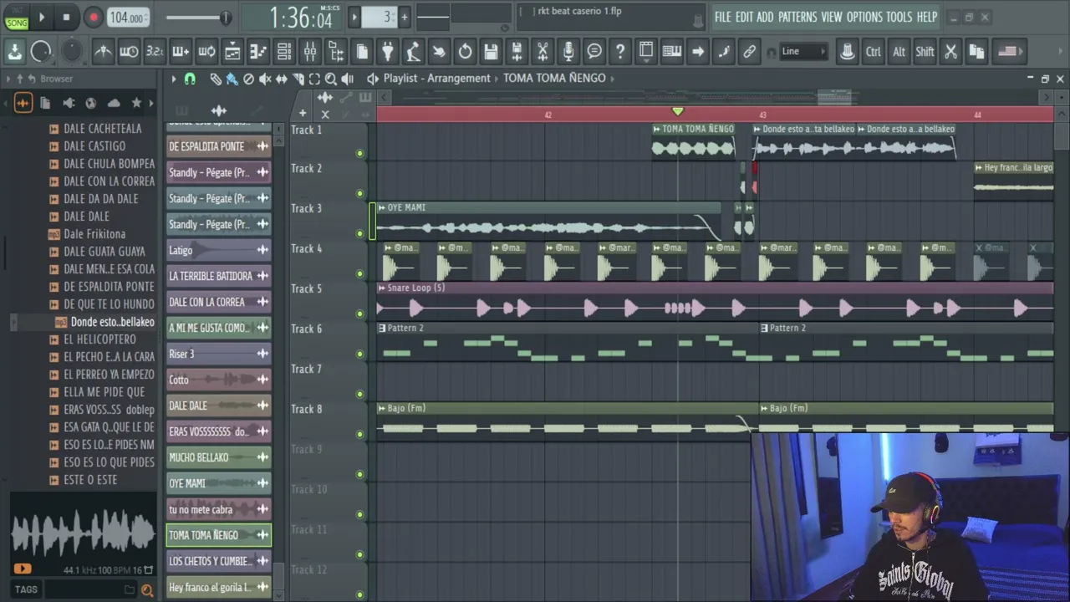Stop playback with the Stop button
Image resolution: width=1070 pixels, height=602 pixels.
[67, 17]
